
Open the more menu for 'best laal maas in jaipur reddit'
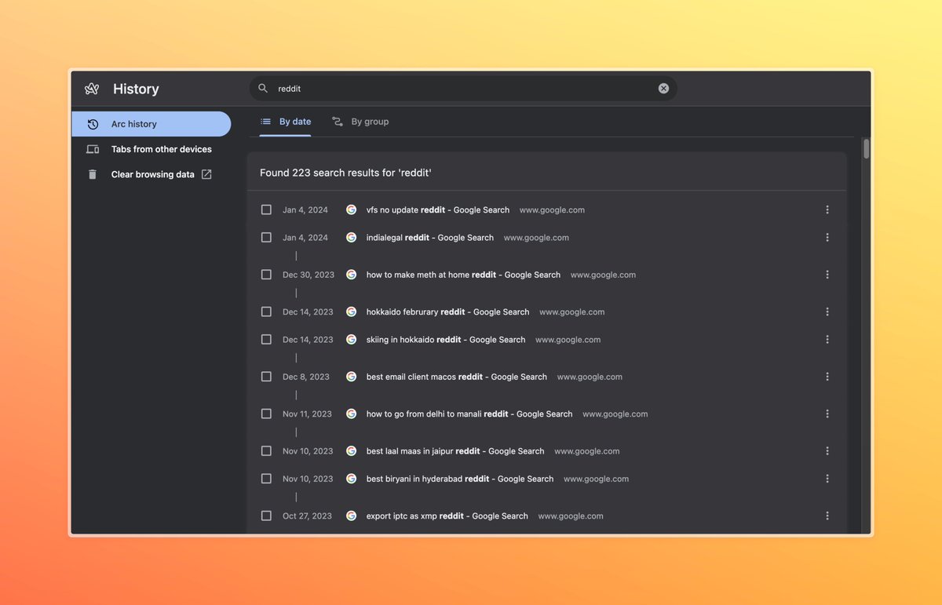(x=827, y=450)
